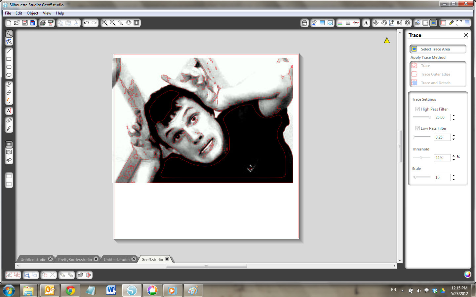The image size is (476, 297).
Task: Switch to the PrettyBorder.studio tab
Action: pyautogui.click(x=75, y=260)
